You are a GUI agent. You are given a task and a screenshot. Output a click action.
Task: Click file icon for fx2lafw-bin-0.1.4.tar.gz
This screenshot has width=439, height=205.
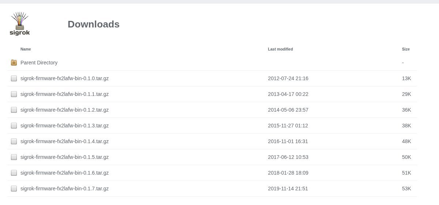(x=14, y=141)
